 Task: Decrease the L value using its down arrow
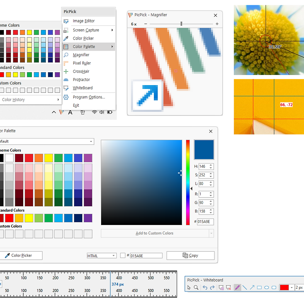[x=211, y=185]
